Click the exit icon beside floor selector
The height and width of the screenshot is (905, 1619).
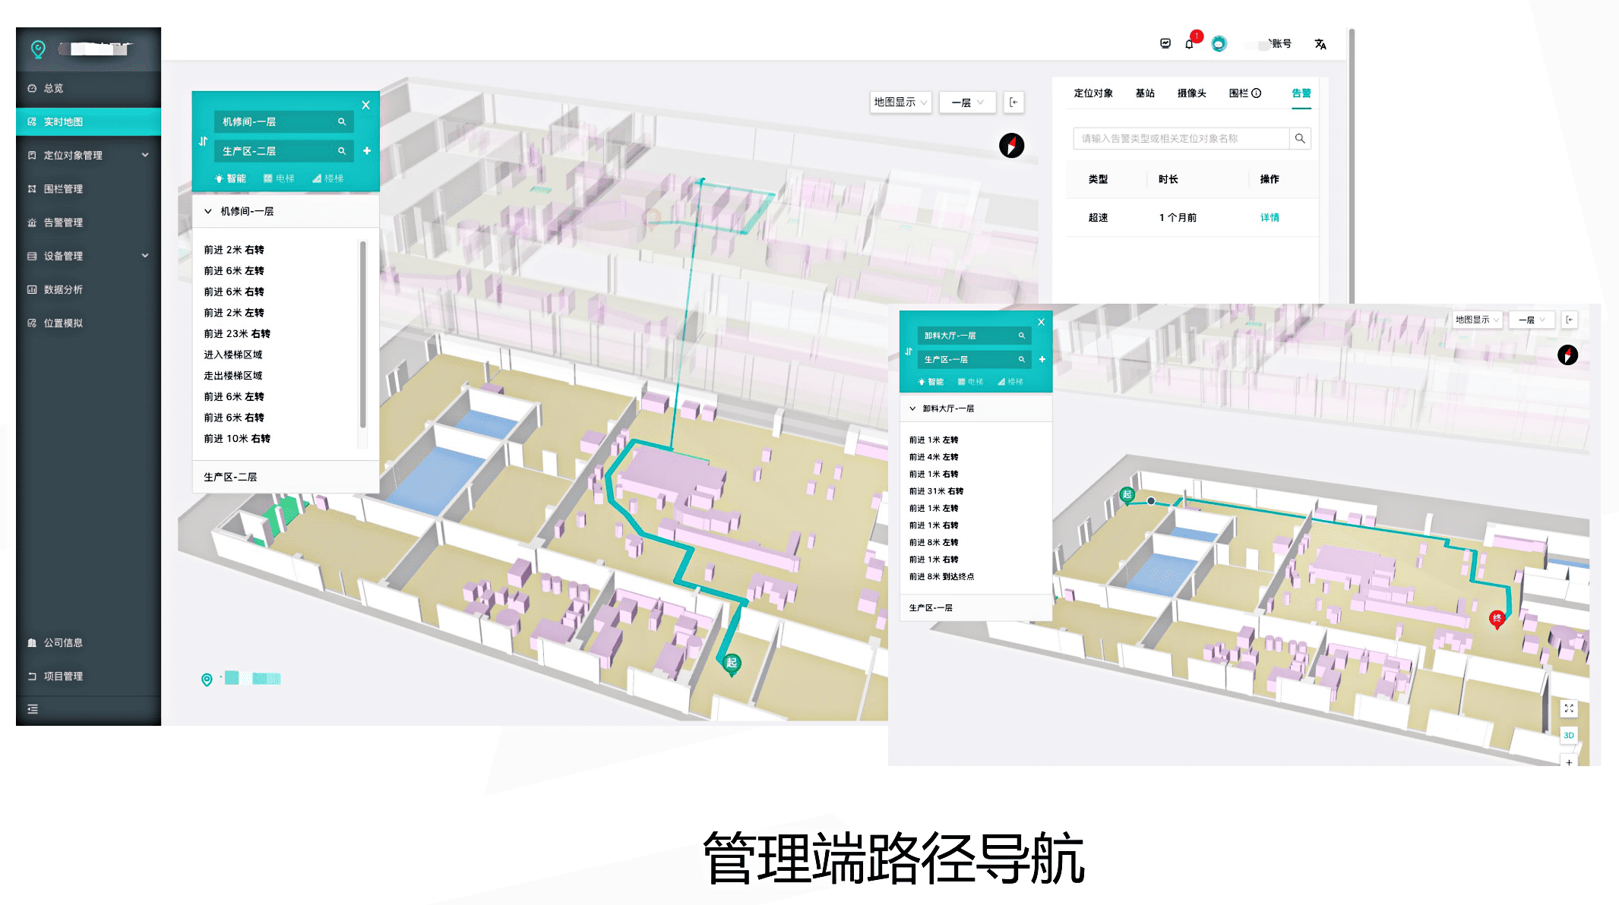(x=1013, y=102)
